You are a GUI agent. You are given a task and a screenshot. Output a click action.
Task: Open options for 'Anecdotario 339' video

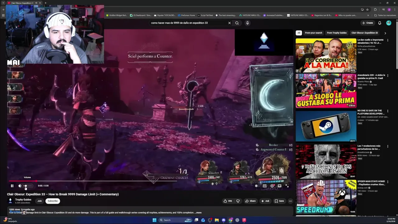tap(387, 76)
